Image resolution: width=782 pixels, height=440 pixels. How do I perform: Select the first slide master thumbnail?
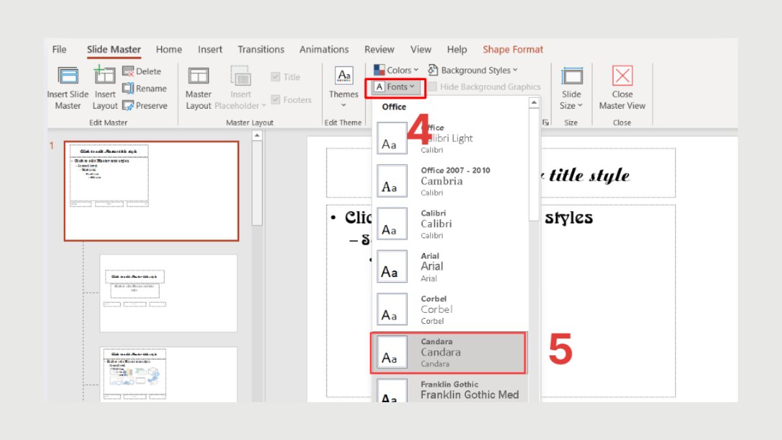(x=151, y=191)
